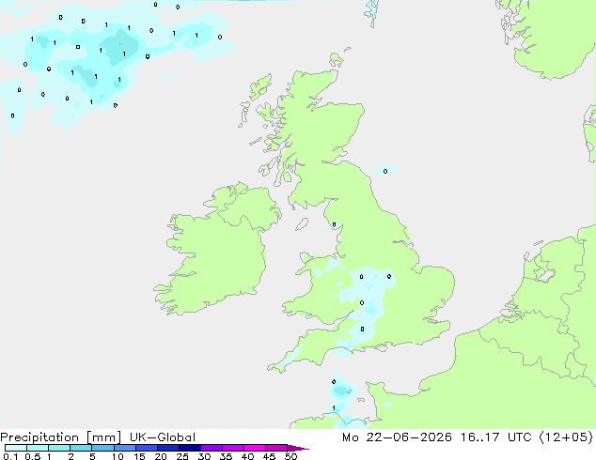596x460 pixels.
Task: Pick the 1–2 mm legend color swatch
Action: (x=59, y=448)
